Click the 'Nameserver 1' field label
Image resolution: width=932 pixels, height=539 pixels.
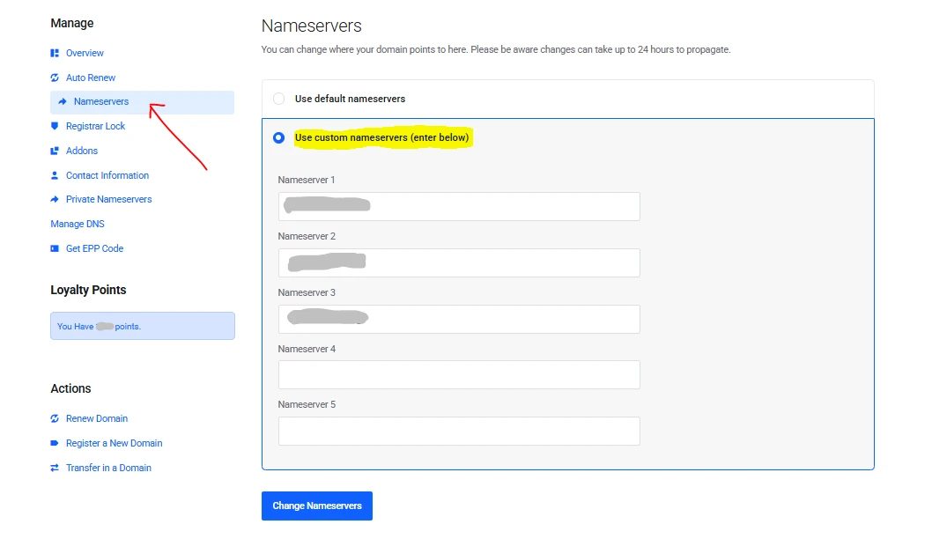point(306,180)
